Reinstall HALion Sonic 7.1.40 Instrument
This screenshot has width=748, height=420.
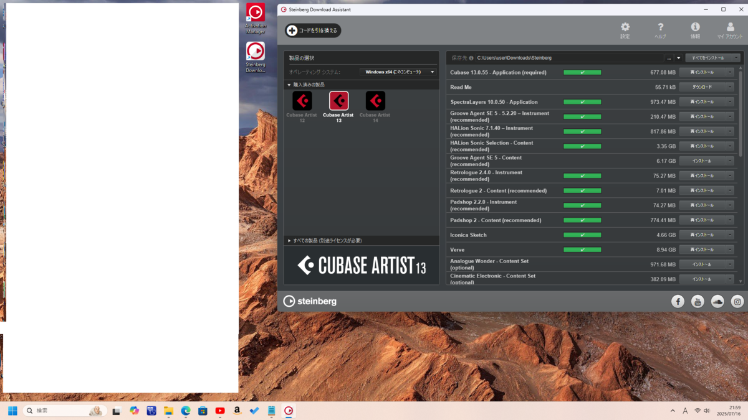coord(702,131)
